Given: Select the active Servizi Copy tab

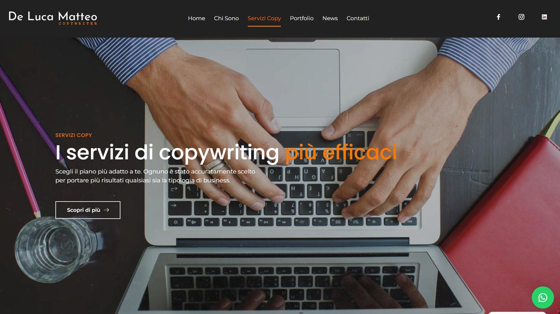Looking at the screenshot, I should click(264, 18).
